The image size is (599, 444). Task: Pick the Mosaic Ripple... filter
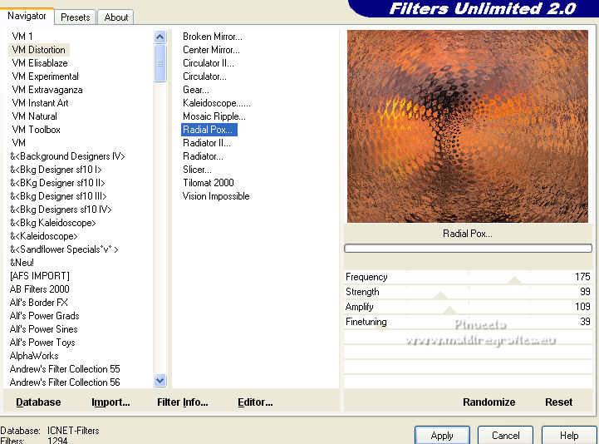pyautogui.click(x=214, y=116)
